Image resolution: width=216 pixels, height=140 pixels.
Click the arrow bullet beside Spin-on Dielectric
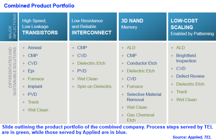tap(73, 87)
